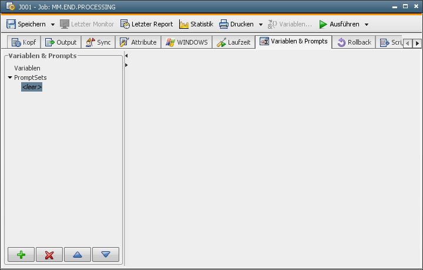Open the Ausführen dropdown arrow
The width and height of the screenshot is (423, 270).
[x=367, y=25]
